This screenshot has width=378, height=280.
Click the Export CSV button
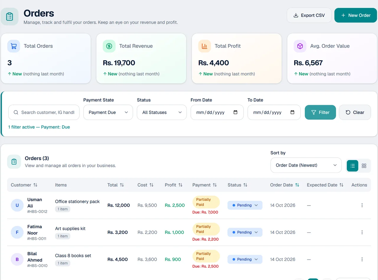pos(309,15)
